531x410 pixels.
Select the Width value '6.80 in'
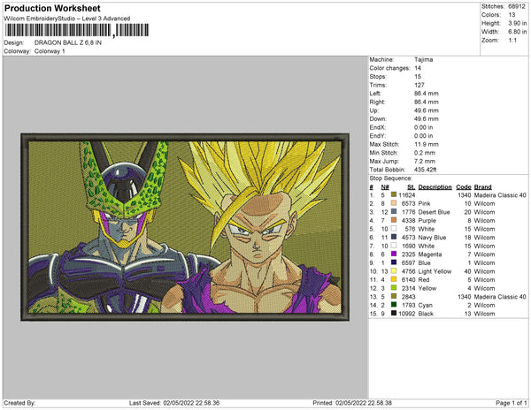pos(517,32)
